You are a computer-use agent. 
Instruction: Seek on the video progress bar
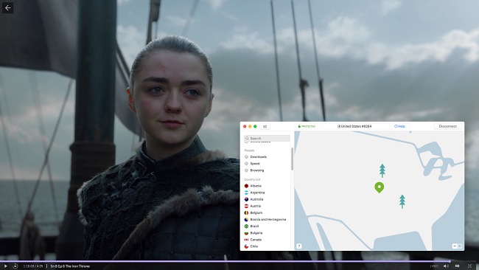(239, 261)
